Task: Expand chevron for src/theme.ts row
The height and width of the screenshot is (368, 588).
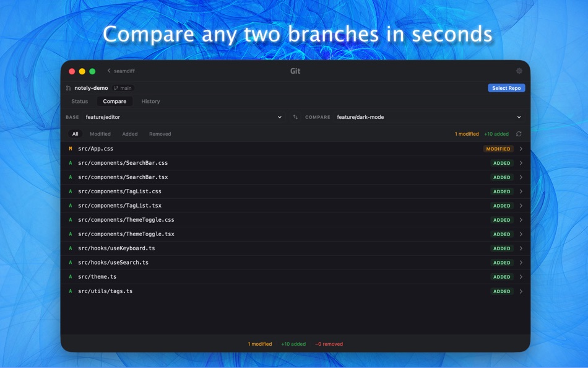Action: (x=521, y=277)
